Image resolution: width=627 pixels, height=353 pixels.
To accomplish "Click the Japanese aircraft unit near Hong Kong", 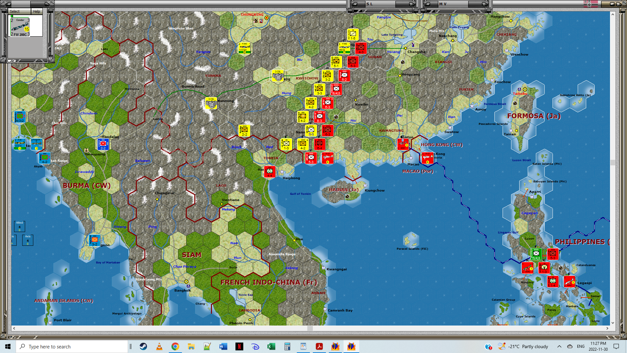I will pyautogui.click(x=427, y=158).
